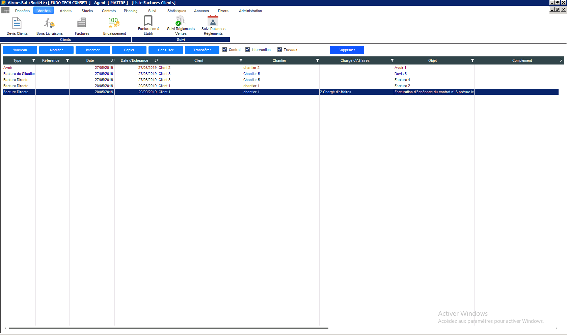Open the Statistiques menu
Image resolution: width=567 pixels, height=335 pixels.
point(177,11)
